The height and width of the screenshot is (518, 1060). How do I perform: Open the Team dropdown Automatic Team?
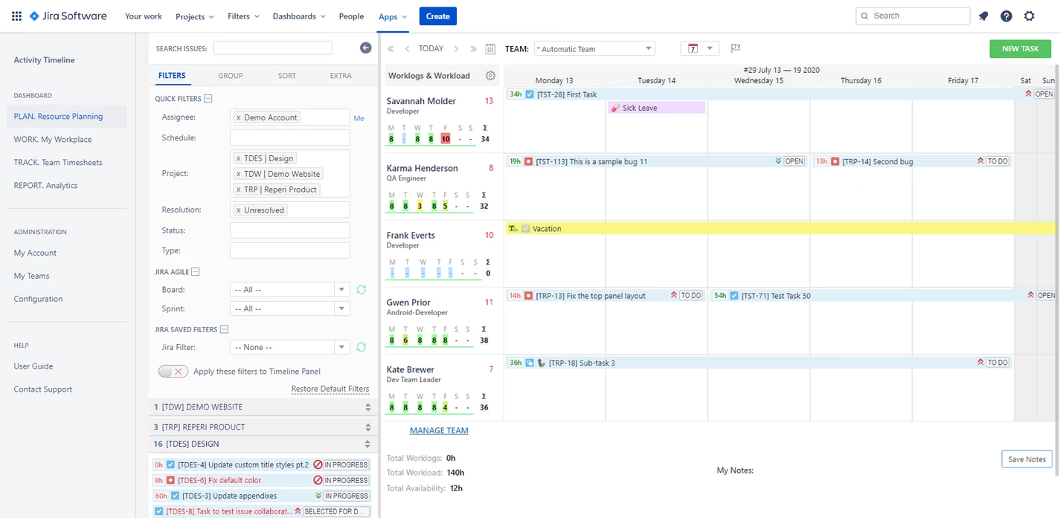click(594, 49)
